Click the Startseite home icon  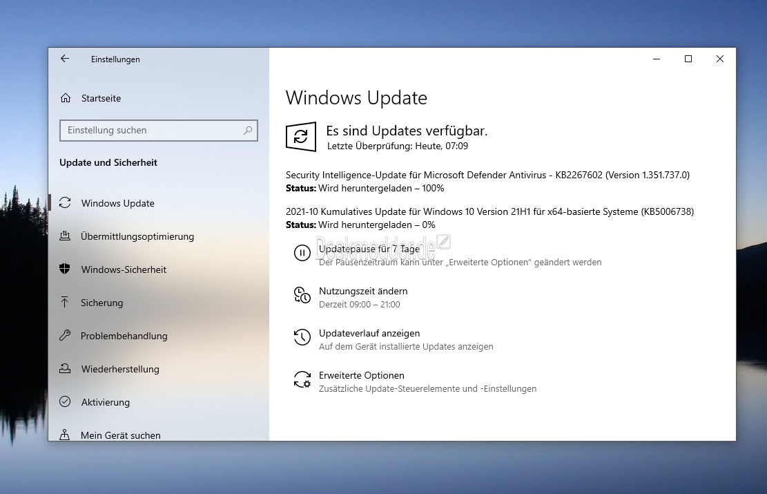66,98
